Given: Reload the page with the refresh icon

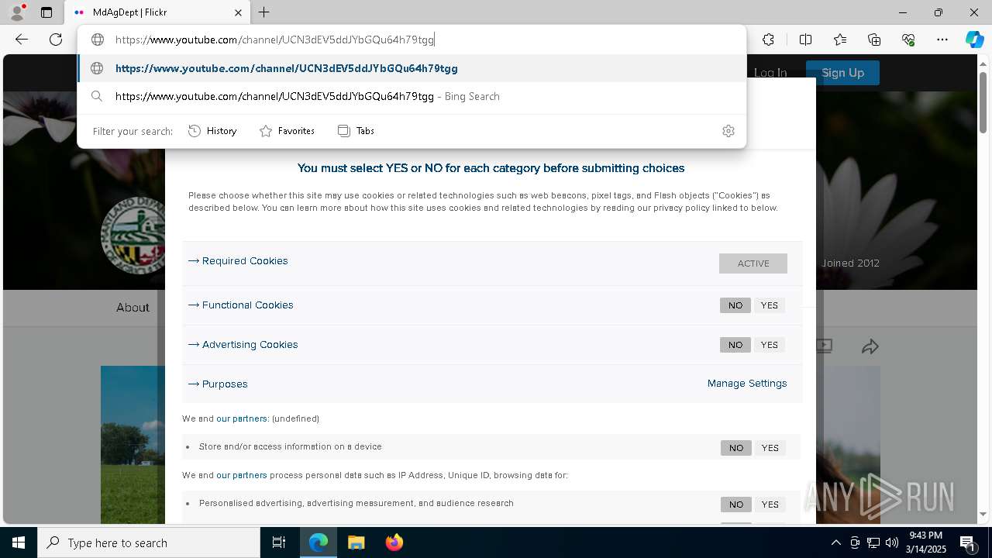Looking at the screenshot, I should pyautogui.click(x=56, y=40).
